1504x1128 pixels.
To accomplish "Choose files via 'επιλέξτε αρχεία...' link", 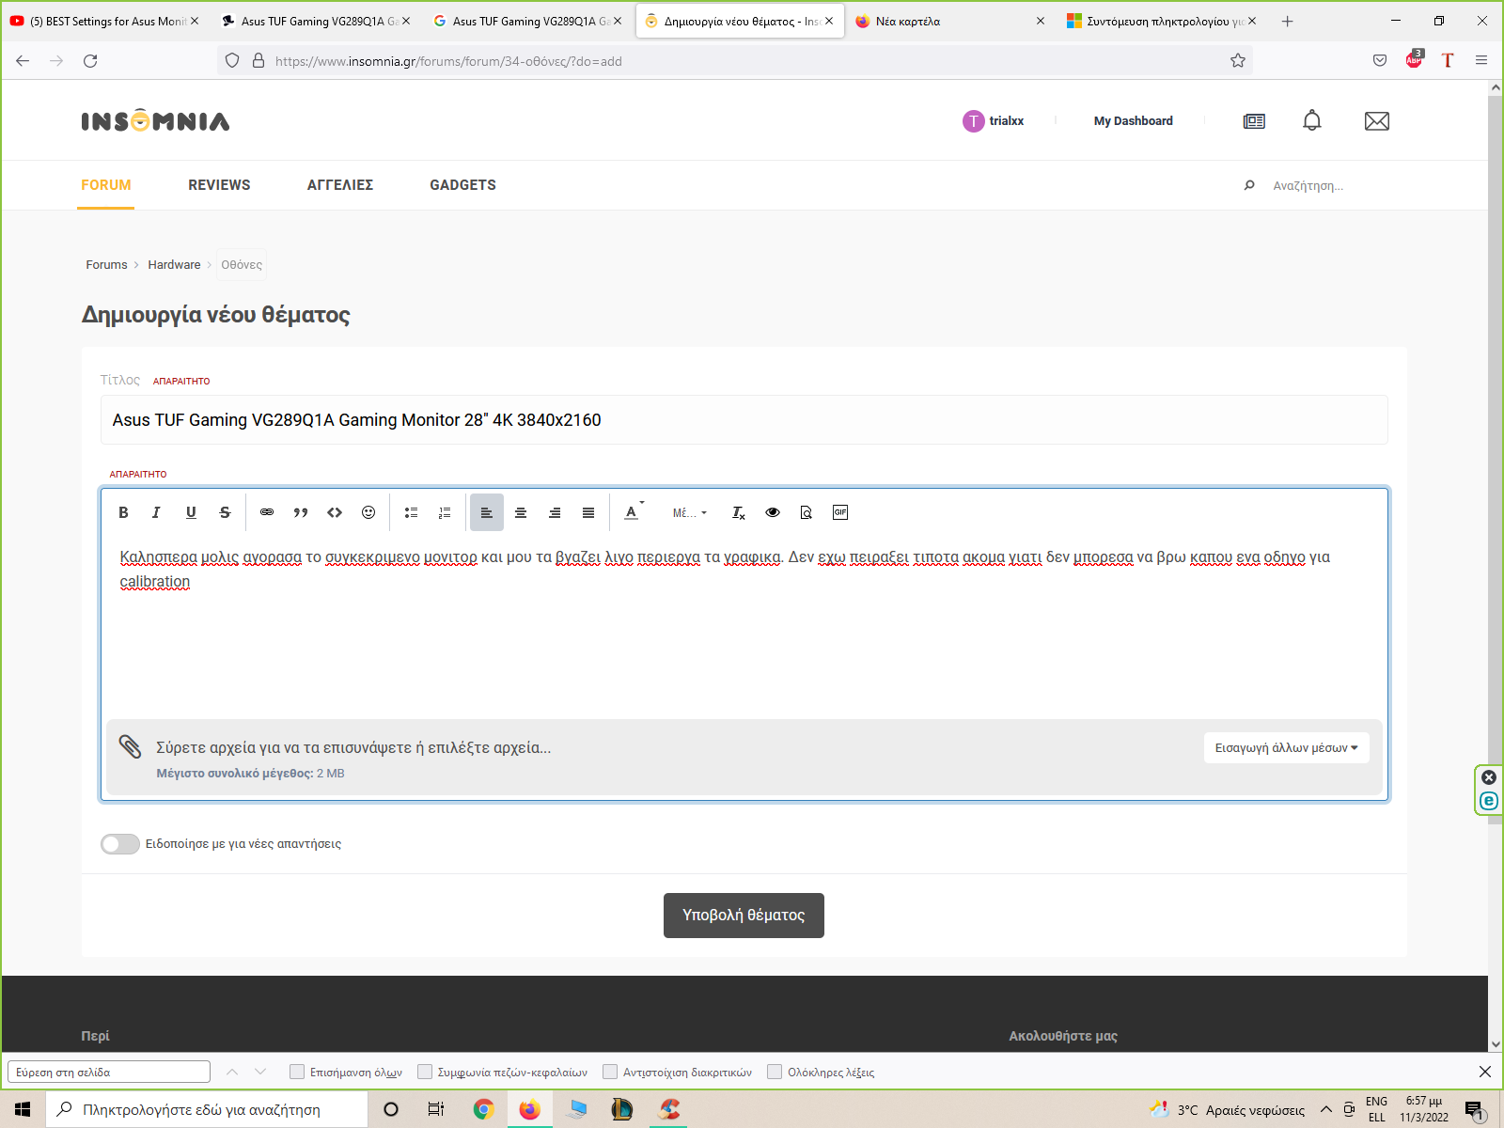I will point(490,747).
